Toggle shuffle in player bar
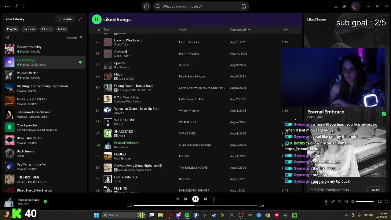The height and width of the screenshot is (220, 391). click(177, 199)
